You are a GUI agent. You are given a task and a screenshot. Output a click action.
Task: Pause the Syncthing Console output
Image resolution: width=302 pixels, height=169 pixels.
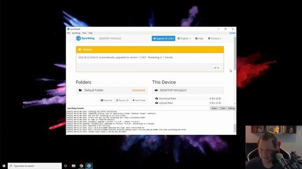[214, 108]
